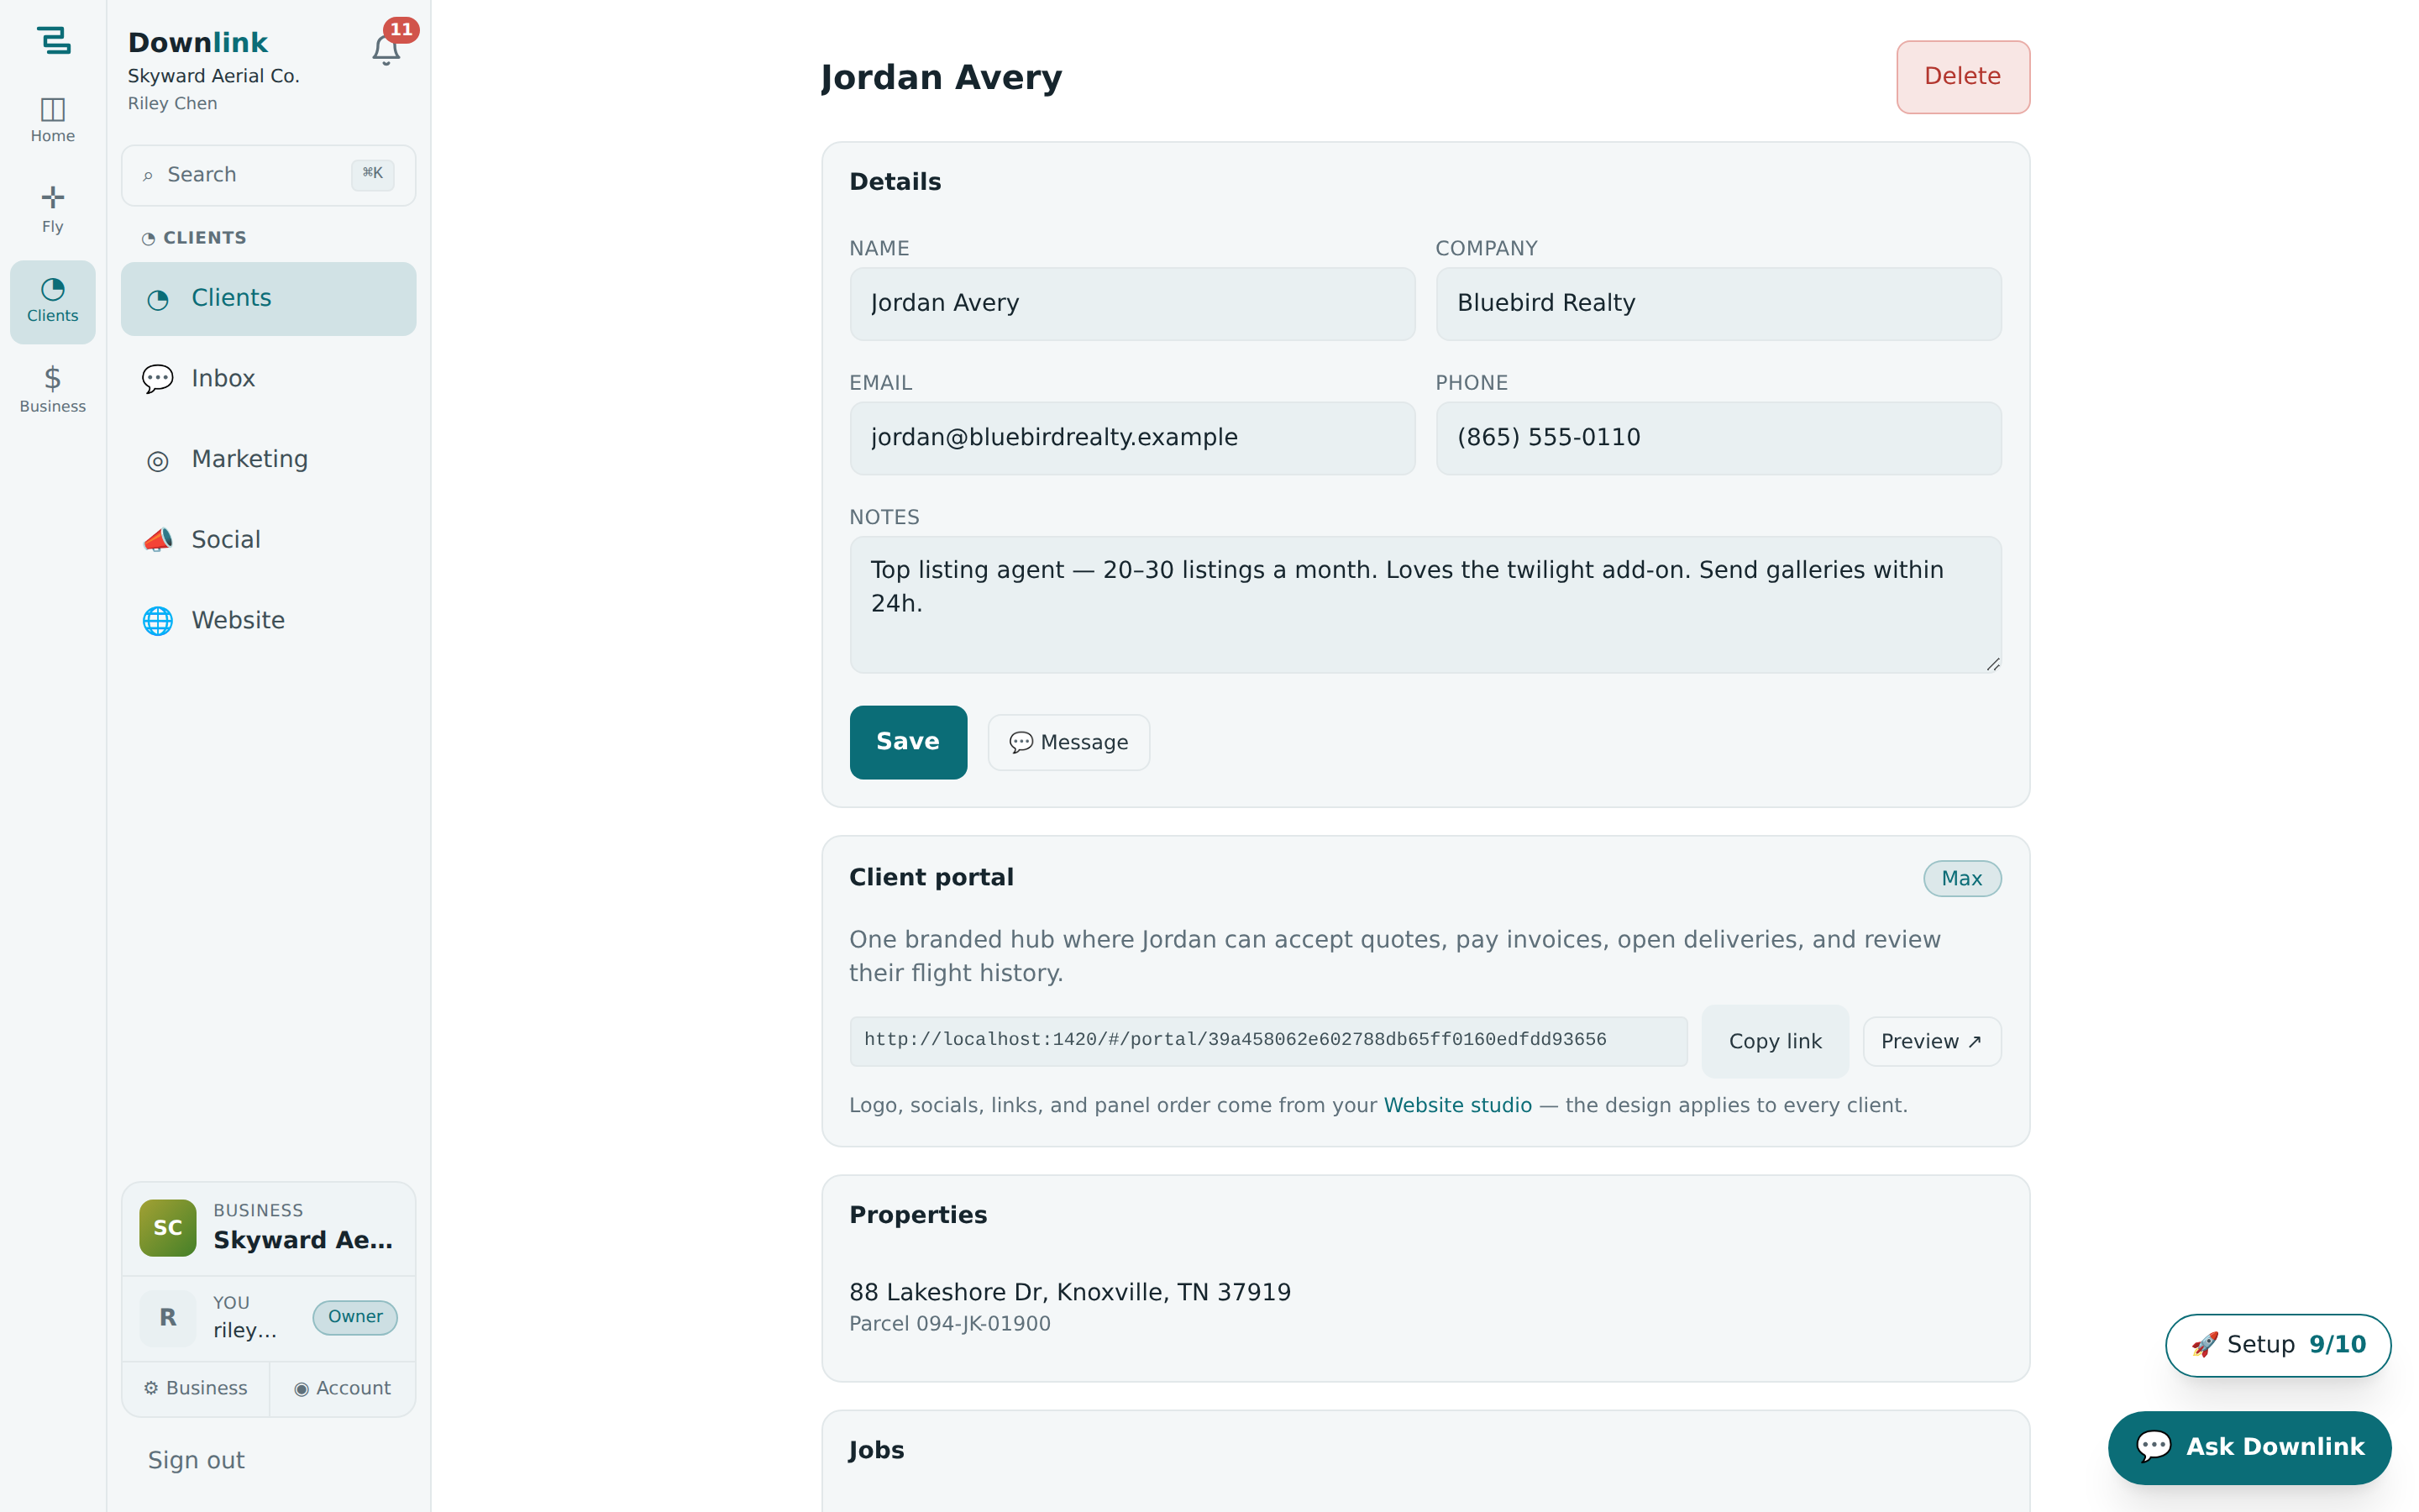The width and height of the screenshot is (2419, 1512).
Task: Click the Jordan Avery page title
Action: tap(941, 78)
